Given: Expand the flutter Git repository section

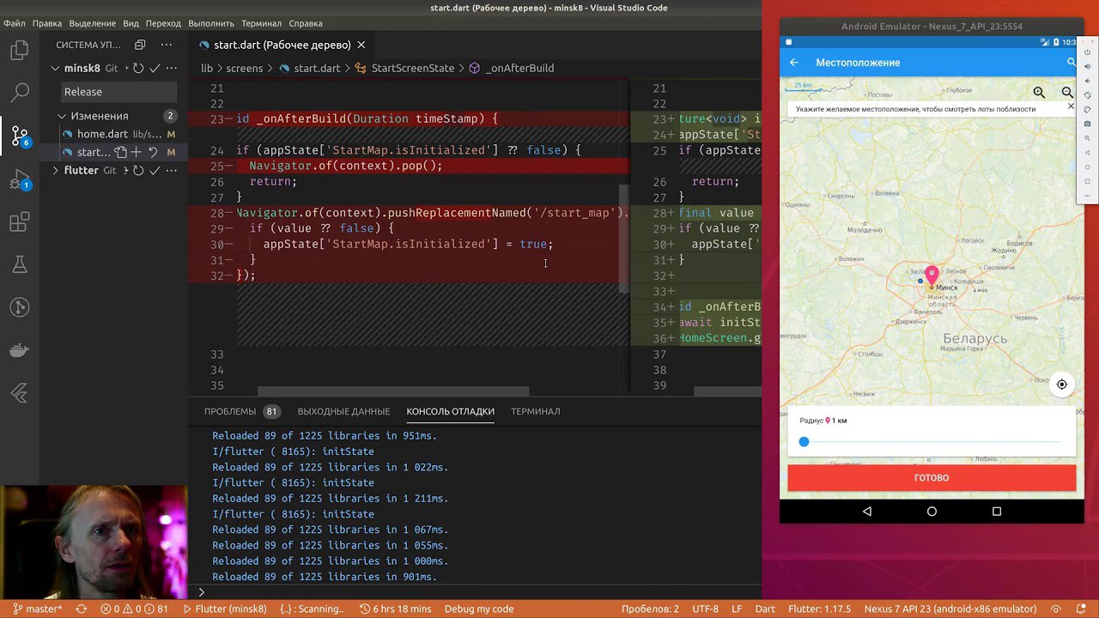Looking at the screenshot, I should click(55, 170).
